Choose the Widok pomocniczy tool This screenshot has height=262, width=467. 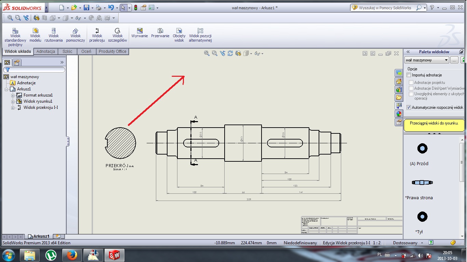[76, 35]
